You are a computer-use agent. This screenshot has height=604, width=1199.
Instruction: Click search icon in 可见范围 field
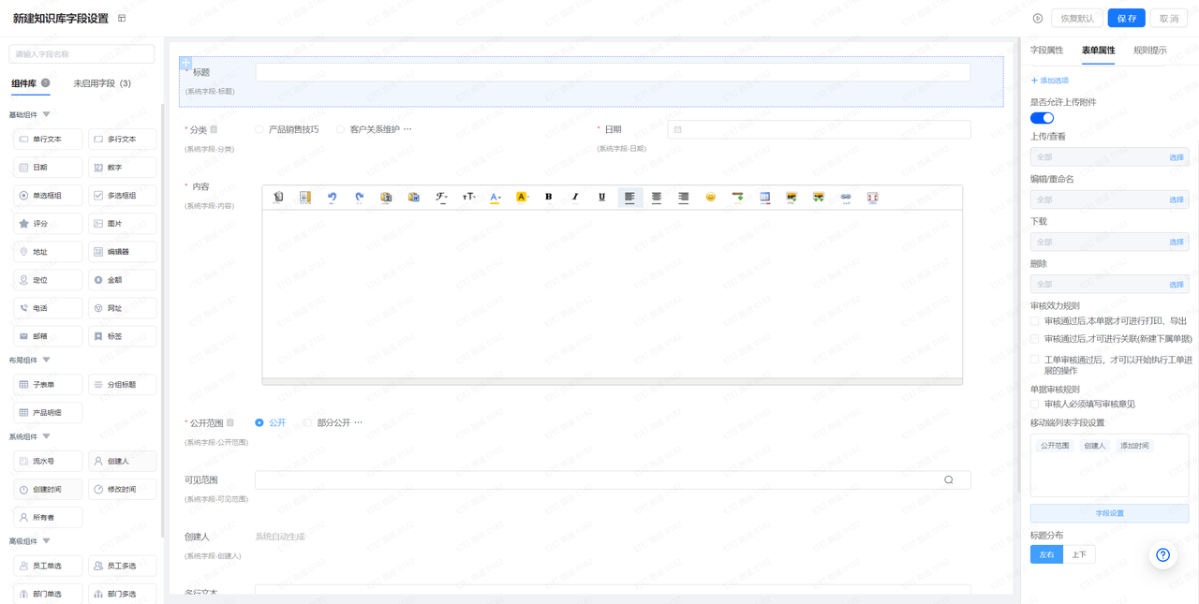point(949,479)
